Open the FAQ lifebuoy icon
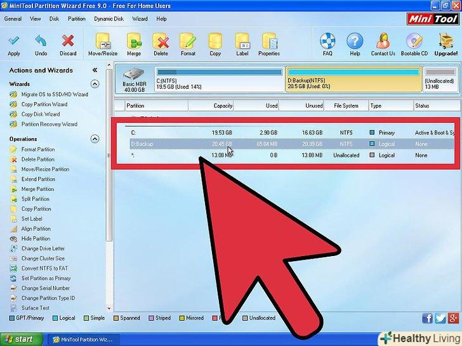The width and height of the screenshot is (462, 346). tap(327, 41)
